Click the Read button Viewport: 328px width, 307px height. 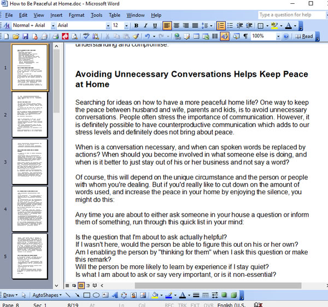[304, 37]
